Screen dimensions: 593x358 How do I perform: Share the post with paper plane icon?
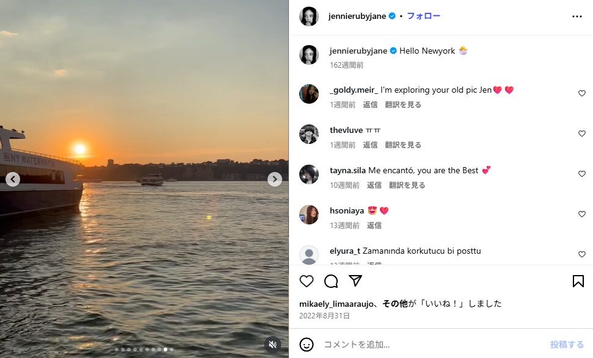point(355,281)
